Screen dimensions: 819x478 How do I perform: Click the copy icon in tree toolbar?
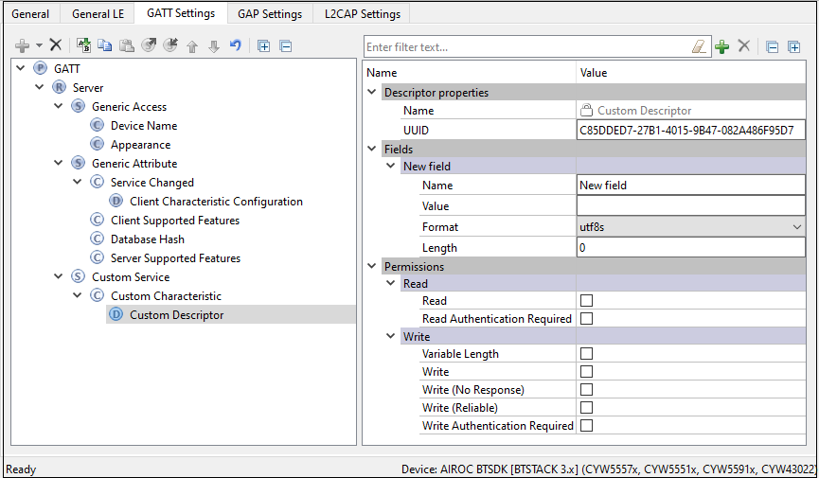(104, 45)
